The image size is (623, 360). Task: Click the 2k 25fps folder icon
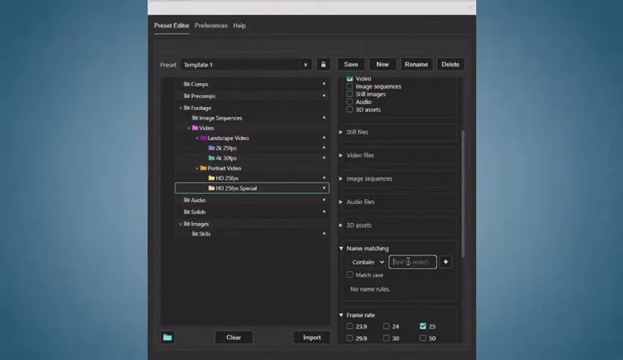(212, 148)
